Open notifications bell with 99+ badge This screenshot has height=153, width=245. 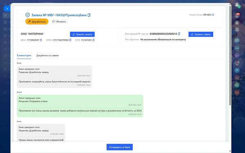pos(237,16)
